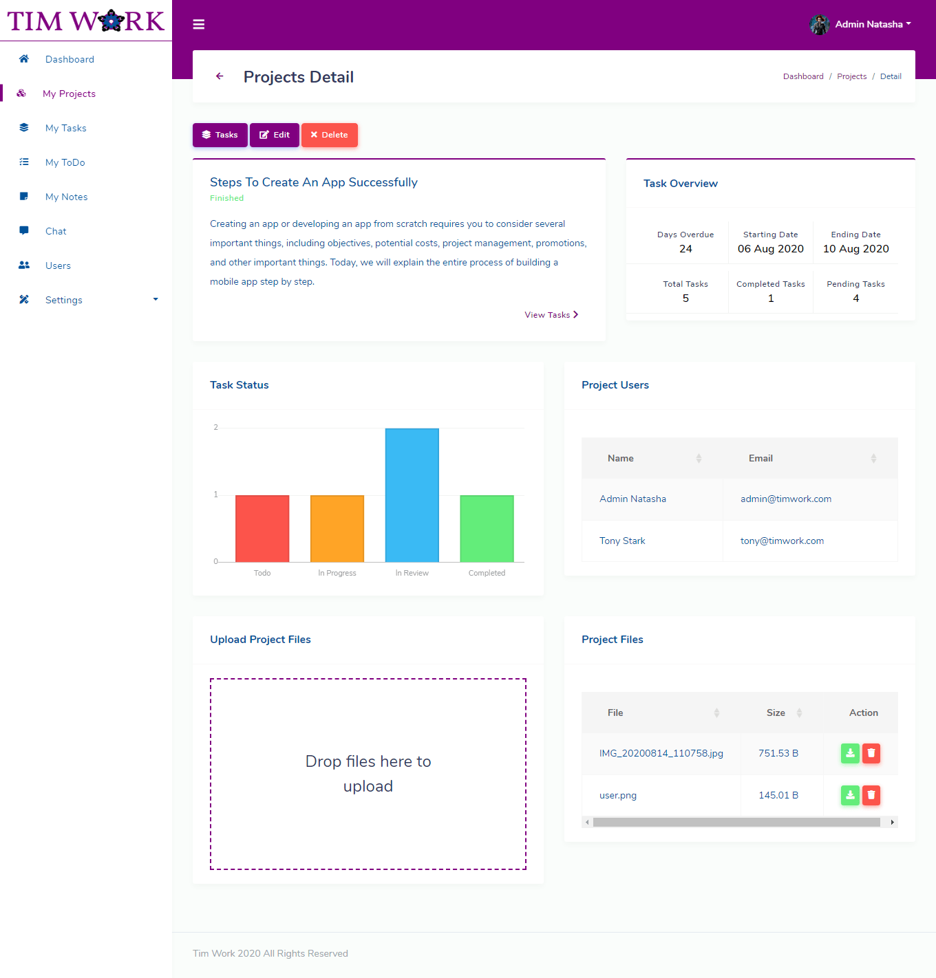Click the 10 Aug 2020 ending date
Image resolution: width=936 pixels, height=978 pixels.
pos(856,249)
